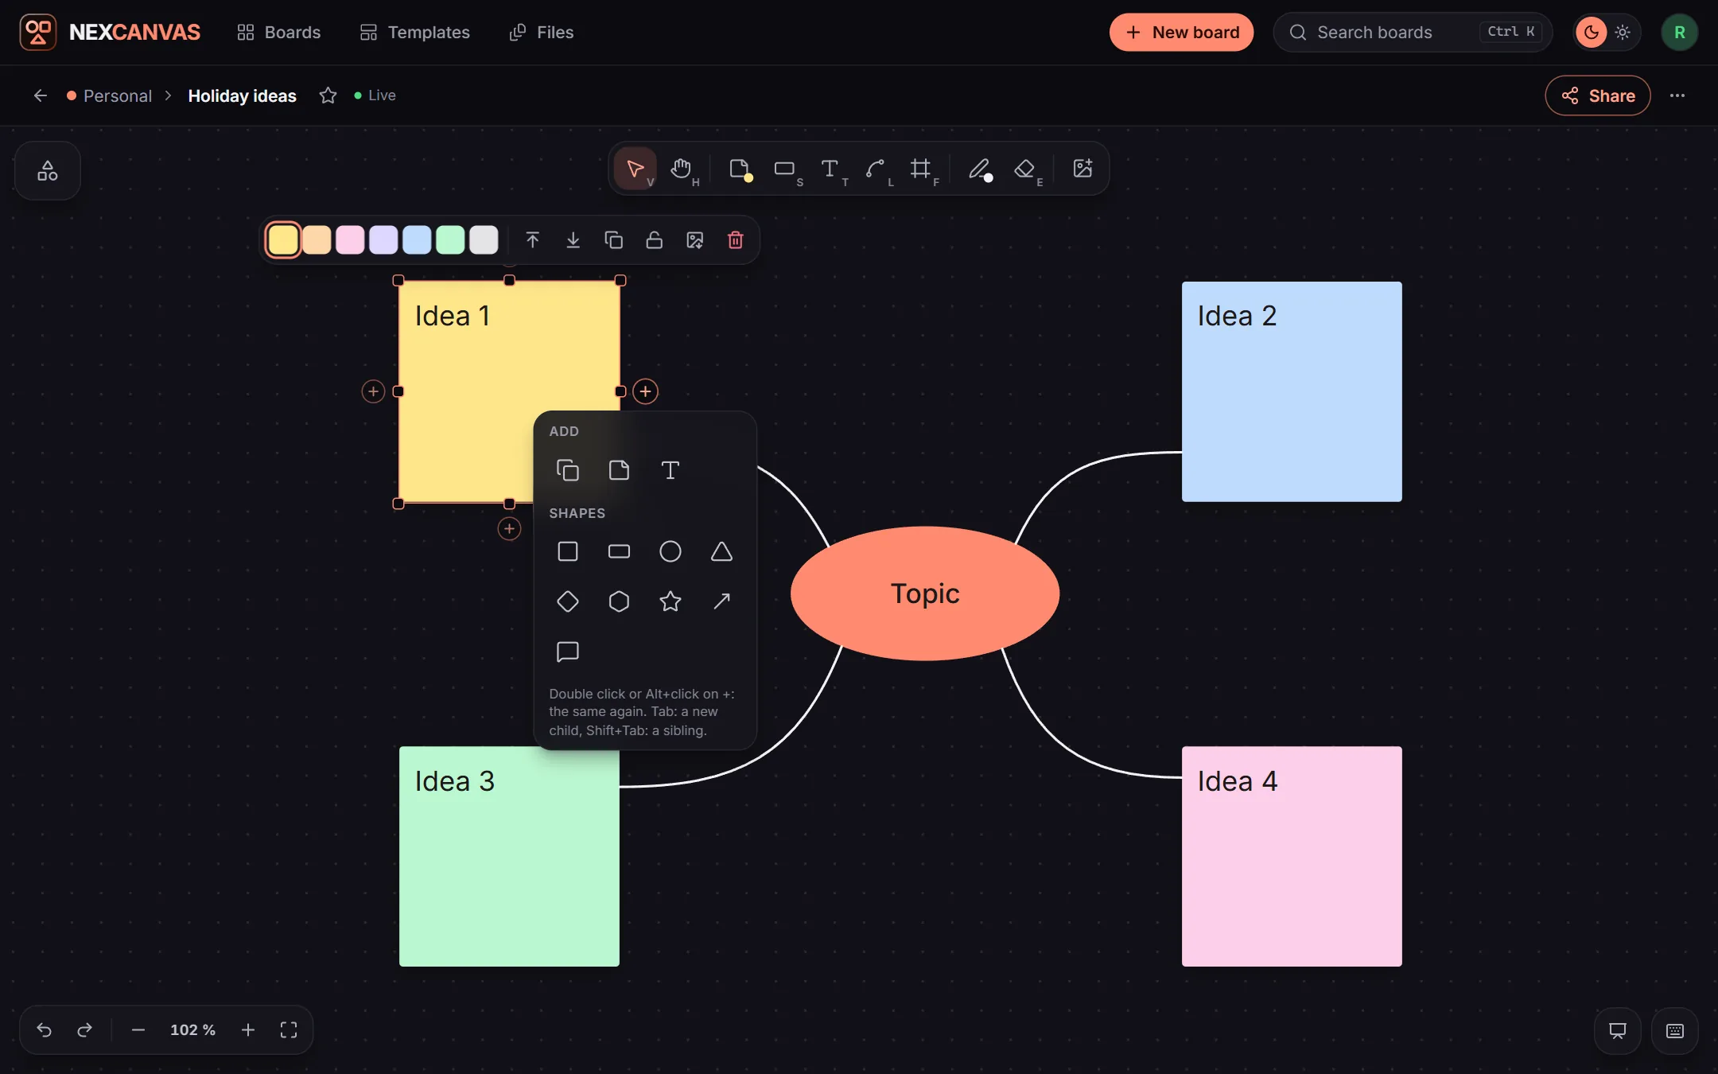Select the Frame tool

[921, 169]
